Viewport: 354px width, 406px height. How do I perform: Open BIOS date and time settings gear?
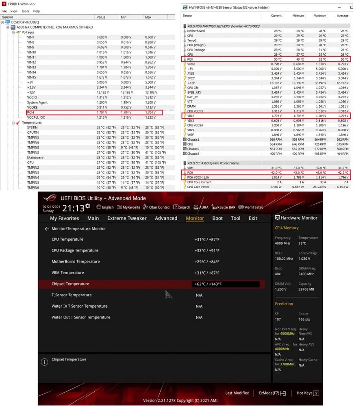tap(88, 206)
